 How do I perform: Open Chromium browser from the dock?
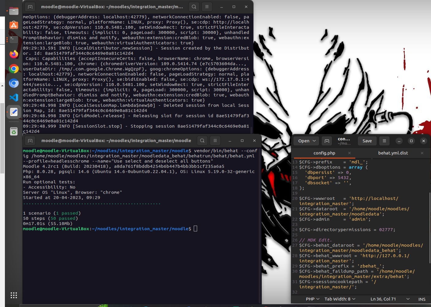click(14, 83)
